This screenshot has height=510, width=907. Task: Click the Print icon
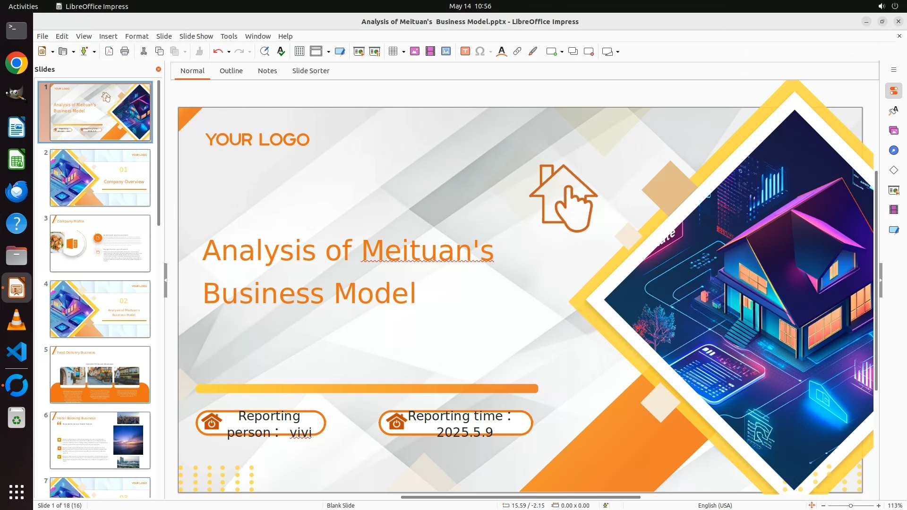(125, 51)
